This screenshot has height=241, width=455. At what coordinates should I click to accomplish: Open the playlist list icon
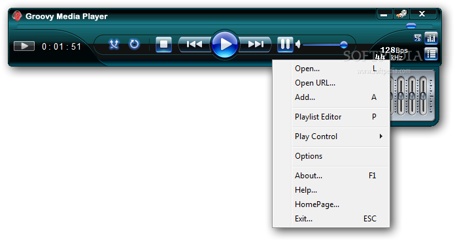click(x=431, y=54)
